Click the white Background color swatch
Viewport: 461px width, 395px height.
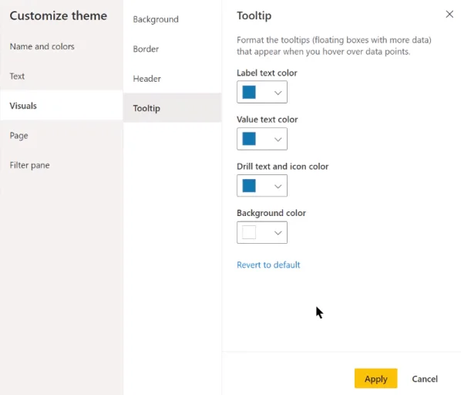tap(249, 232)
